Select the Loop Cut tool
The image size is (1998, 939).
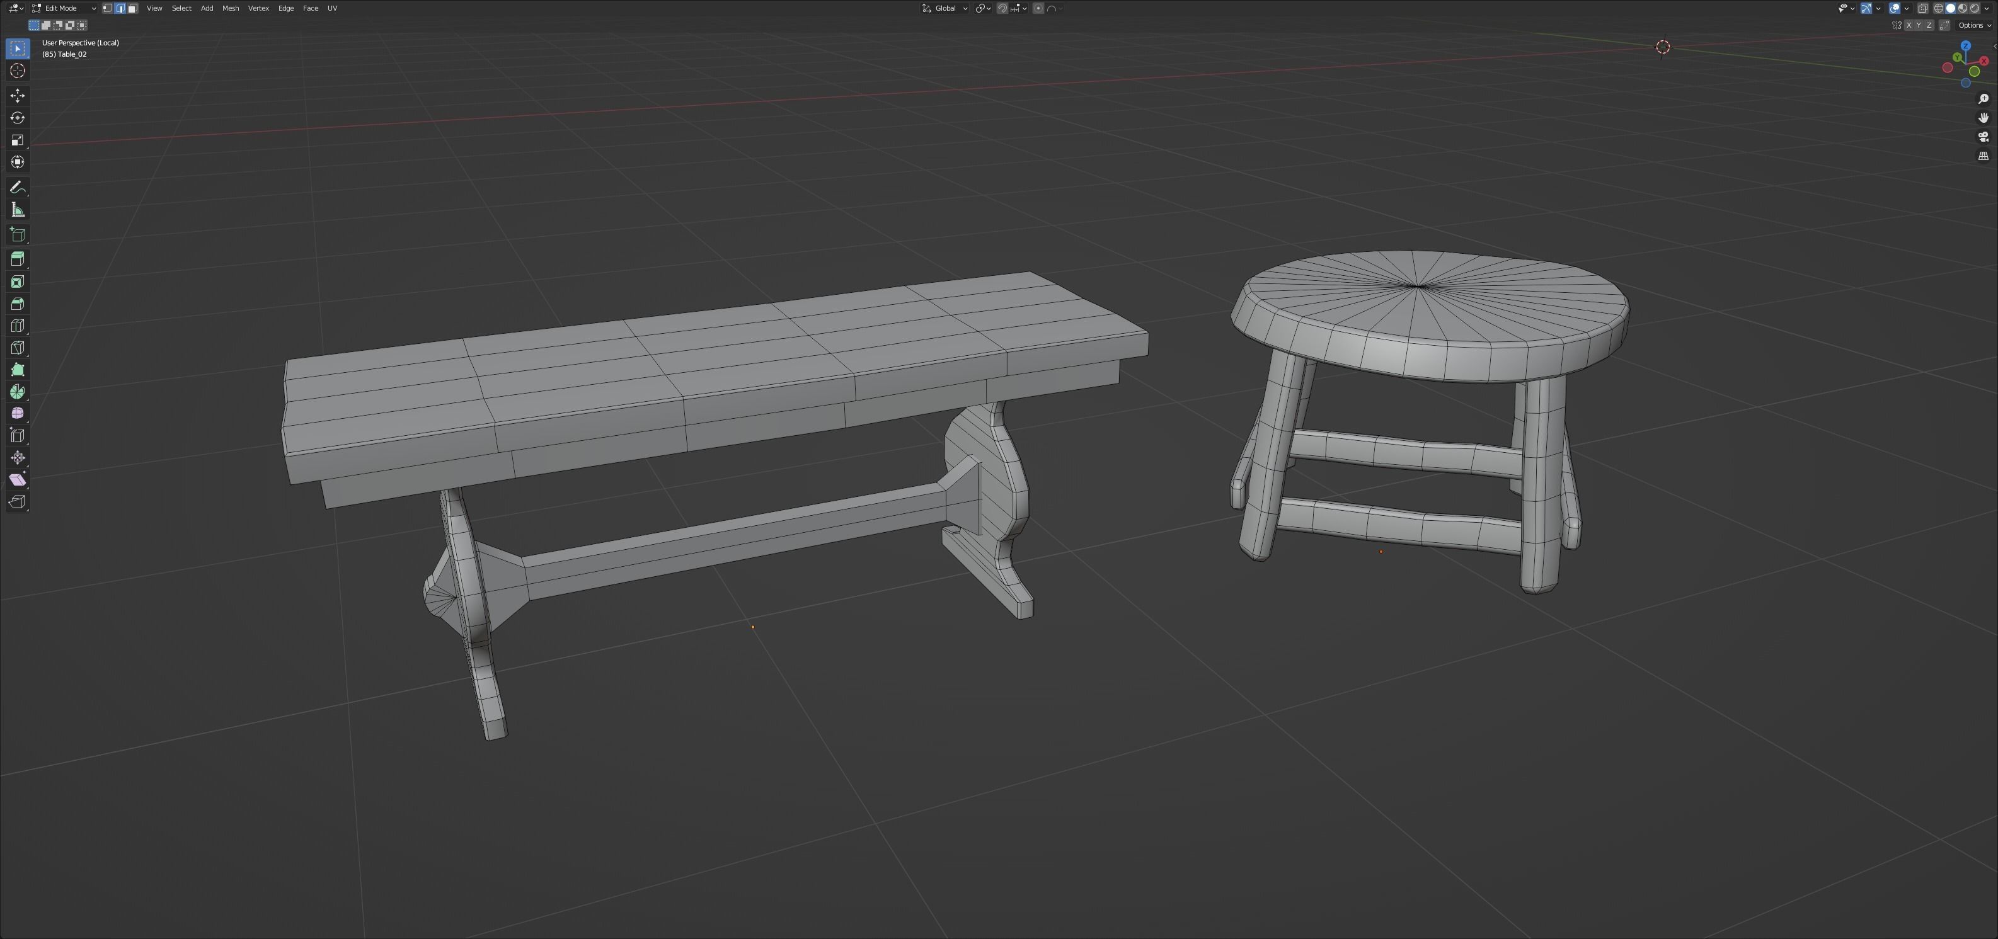tap(18, 326)
